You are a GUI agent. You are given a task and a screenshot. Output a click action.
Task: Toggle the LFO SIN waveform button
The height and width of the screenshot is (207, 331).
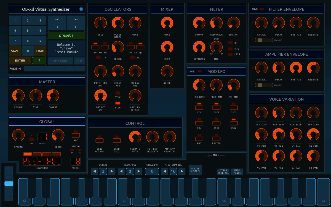point(199,107)
